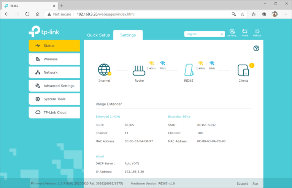Open browser settings and more menu
Image resolution: width=292 pixels, height=188 pixels.
pos(285,14)
